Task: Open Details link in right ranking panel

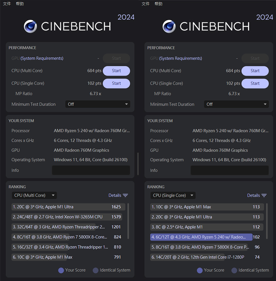Action: pyautogui.click(x=254, y=195)
